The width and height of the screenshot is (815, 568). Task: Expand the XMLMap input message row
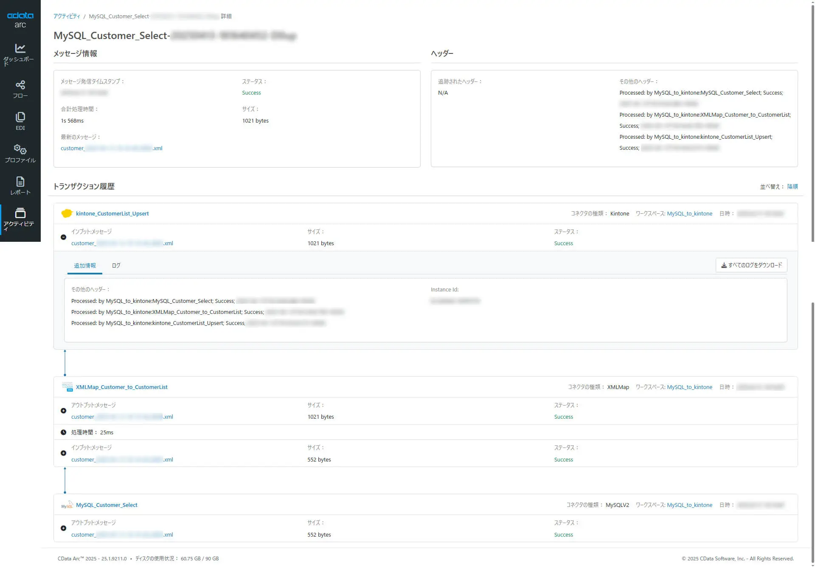pos(63,453)
